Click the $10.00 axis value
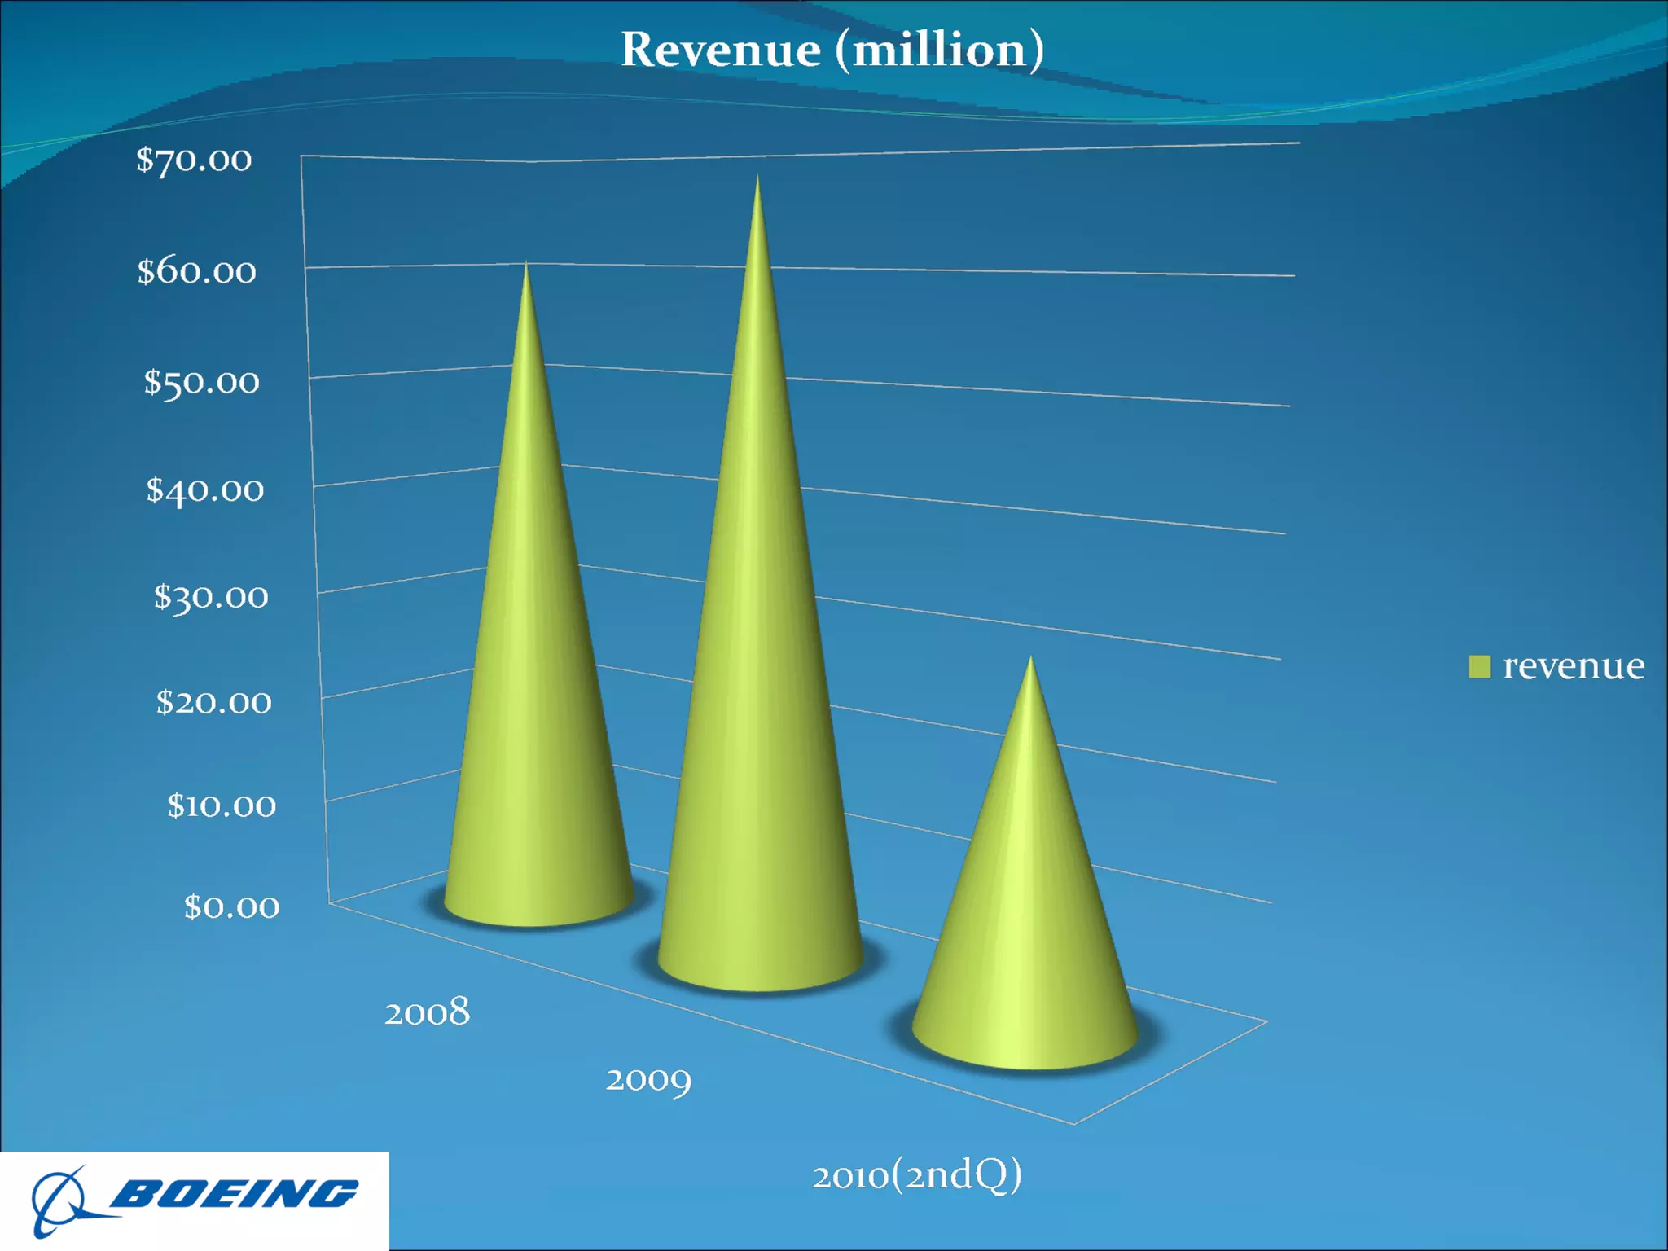The width and height of the screenshot is (1668, 1251). coord(221,805)
